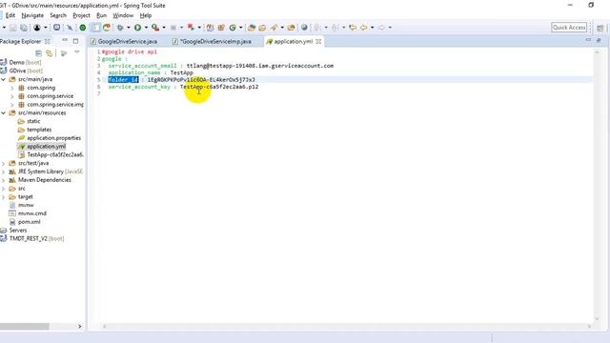
Task: Open the Run dropdown arrow
Action: coord(146,28)
